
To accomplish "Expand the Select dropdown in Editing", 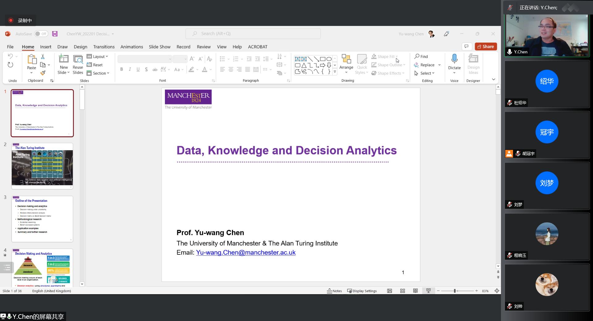I will click(x=425, y=73).
